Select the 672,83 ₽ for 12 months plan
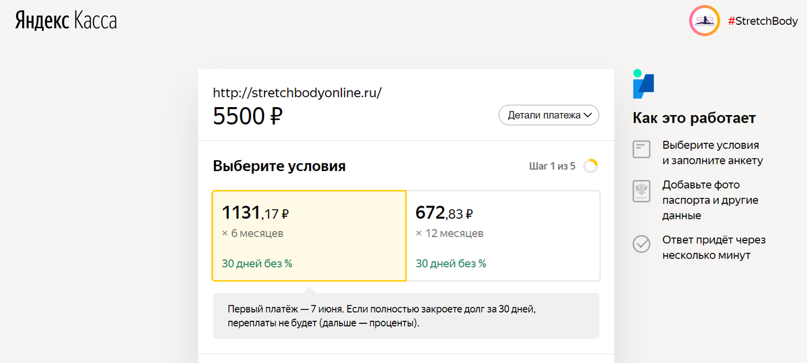This screenshot has height=363, width=807. coord(503,236)
